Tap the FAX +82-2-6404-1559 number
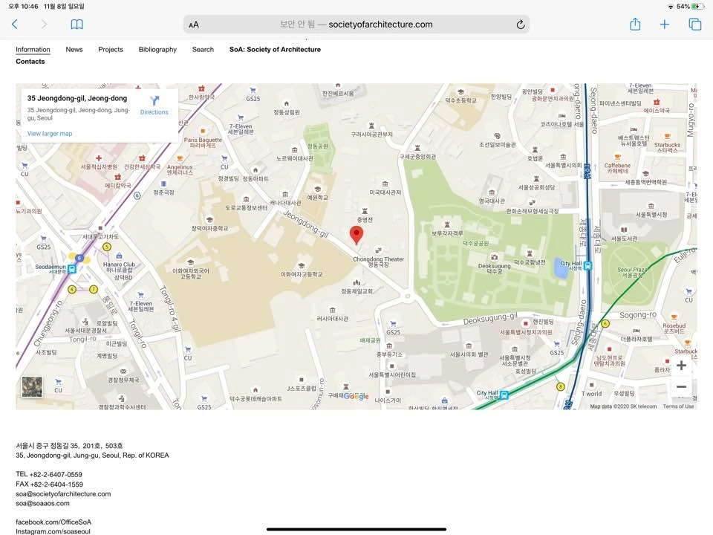The image size is (713, 535). point(50,484)
